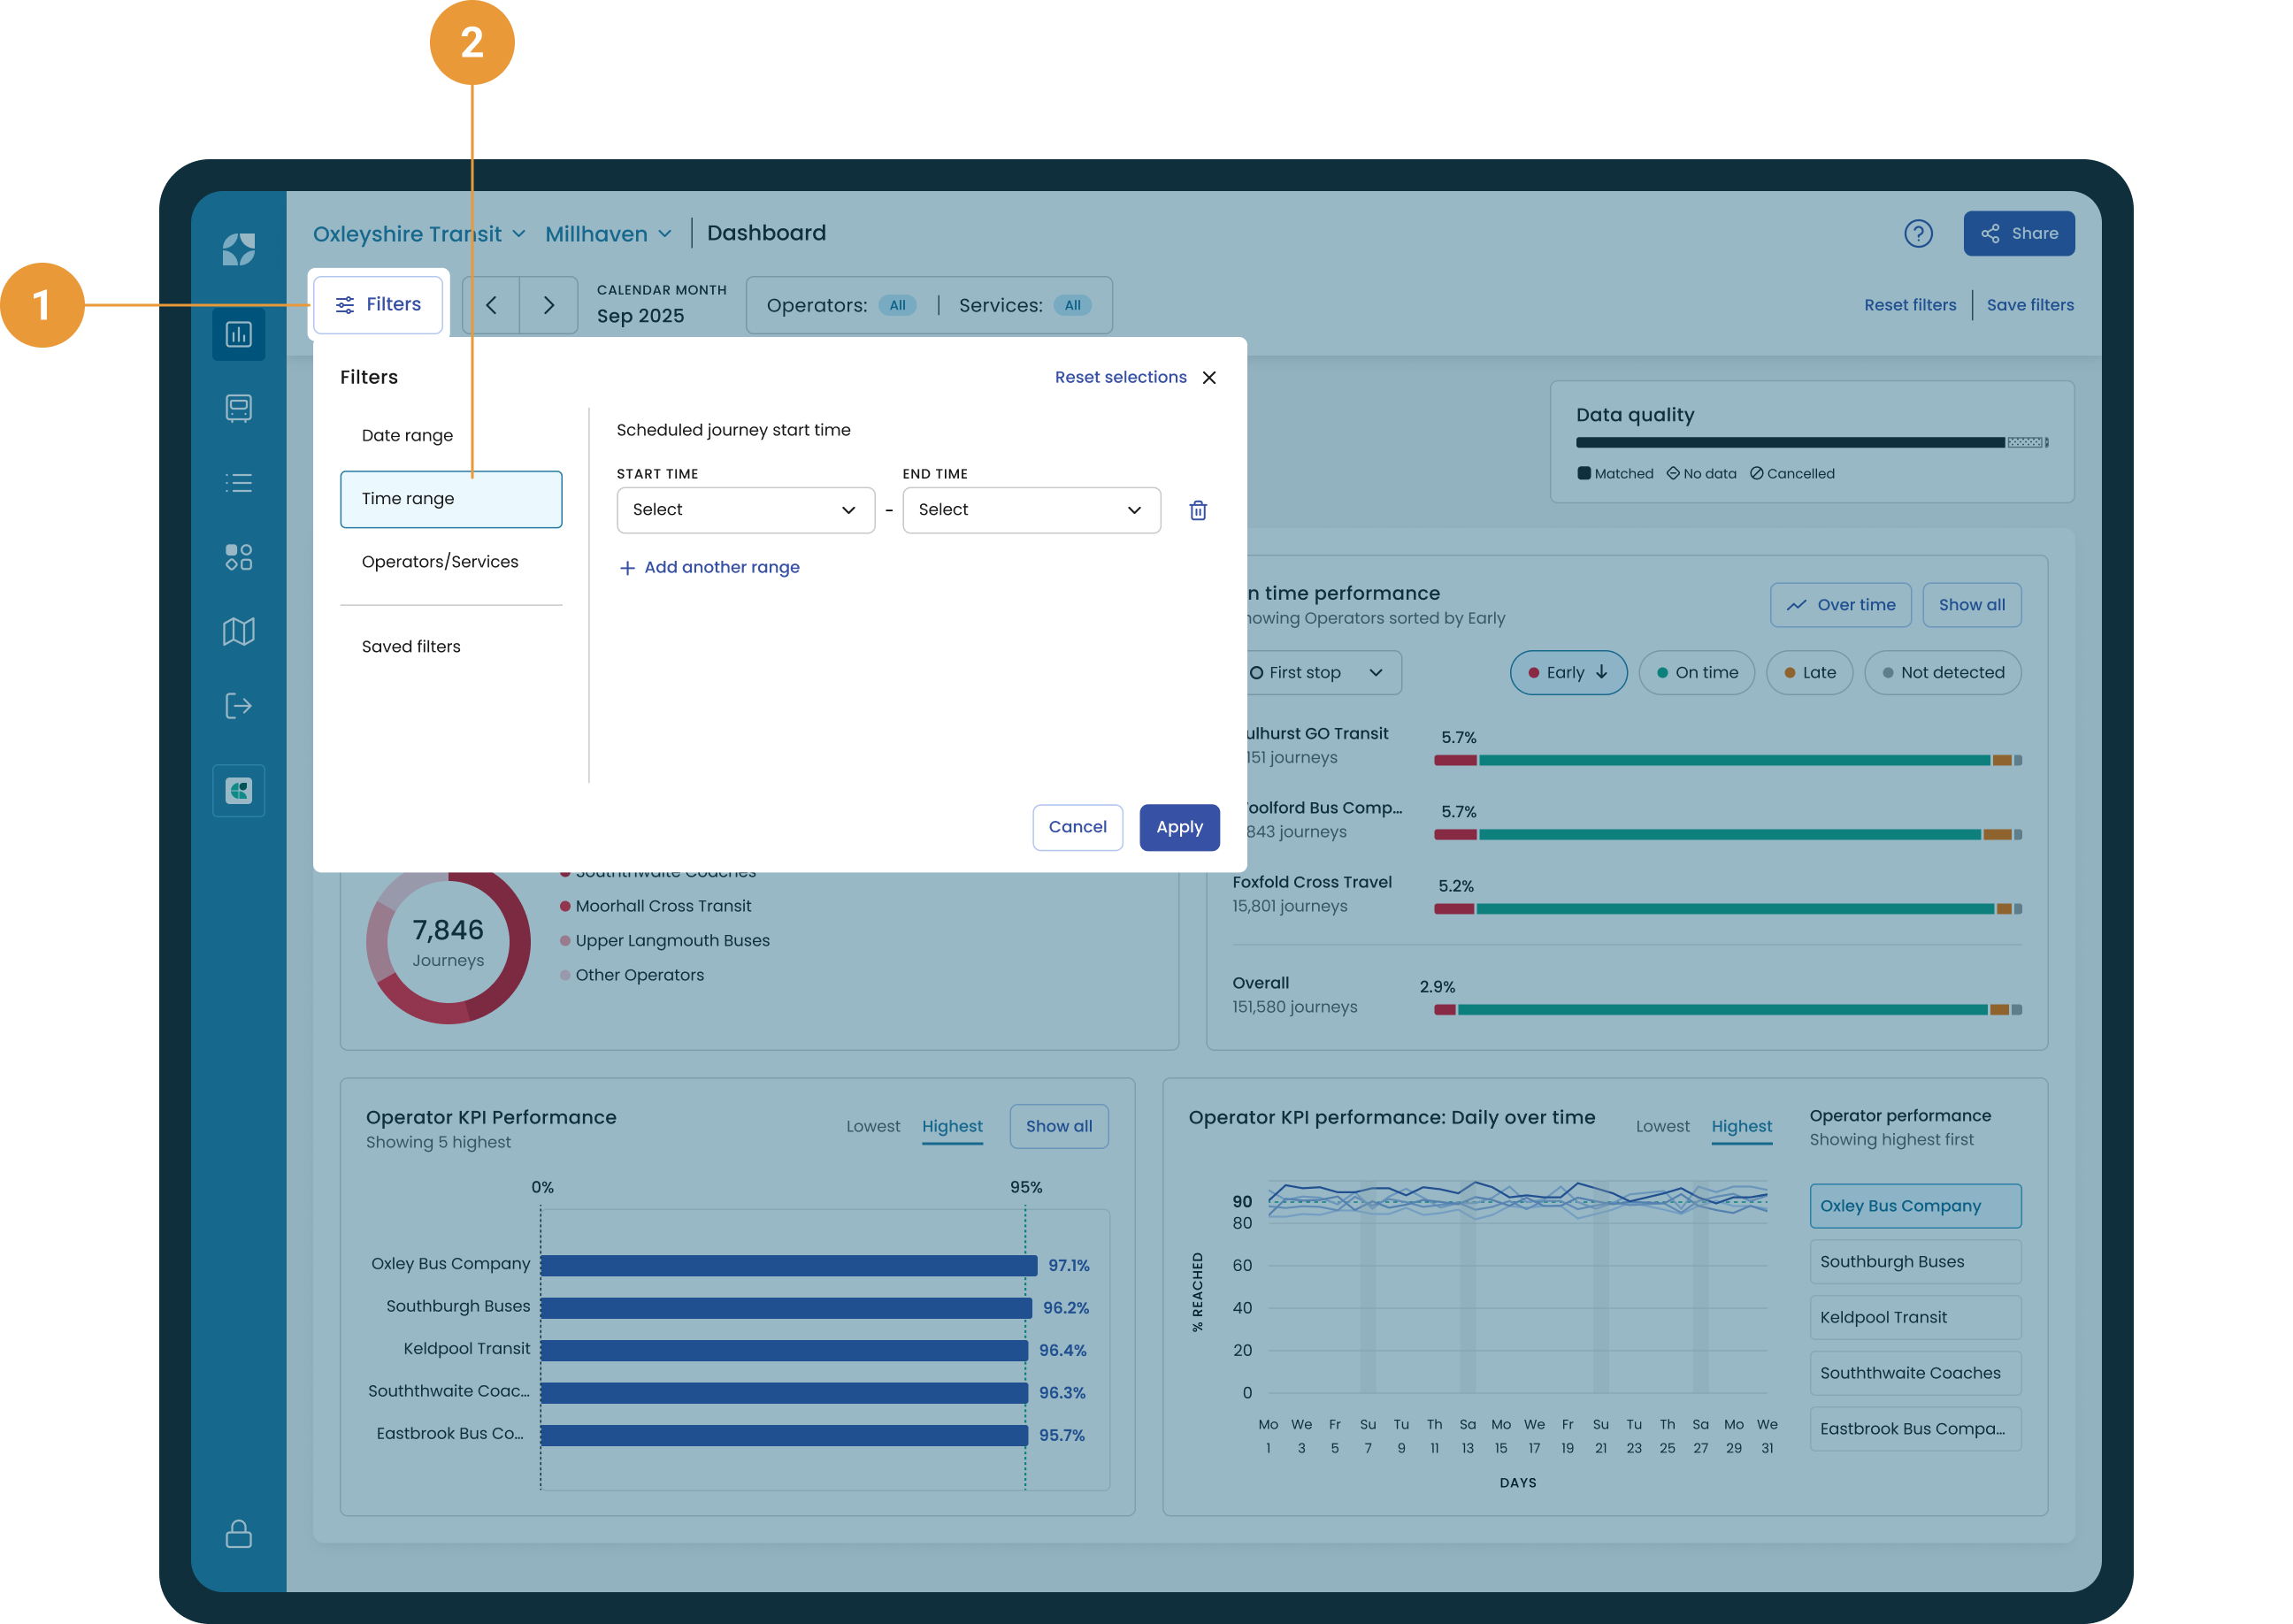
Task: Click the Reset selections link
Action: pyautogui.click(x=1120, y=377)
